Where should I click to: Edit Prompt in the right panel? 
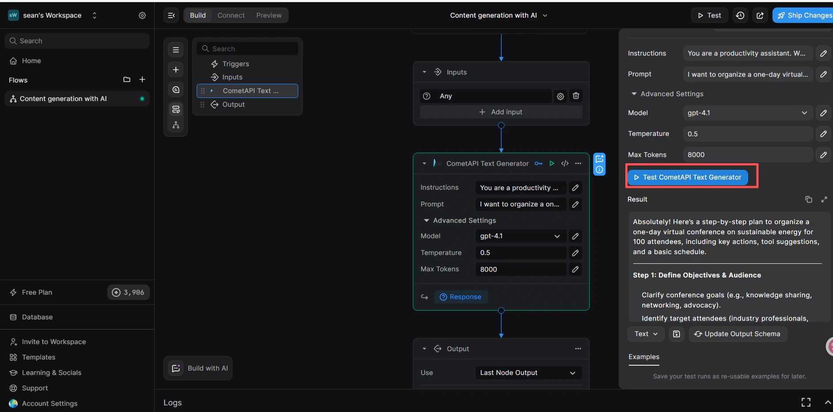coord(824,74)
